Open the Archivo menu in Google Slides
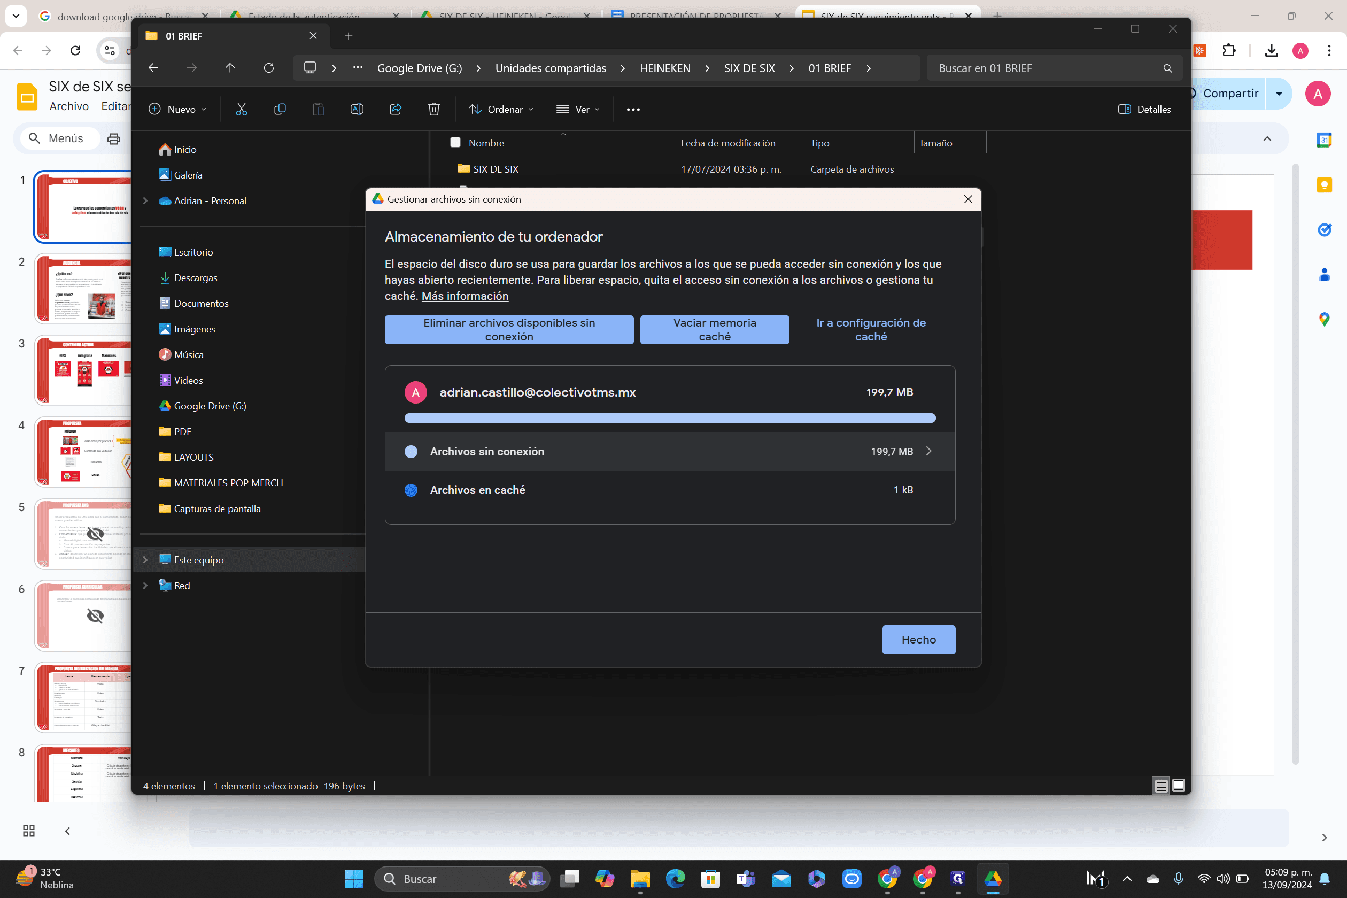Viewport: 1347px width, 898px height. click(x=69, y=106)
